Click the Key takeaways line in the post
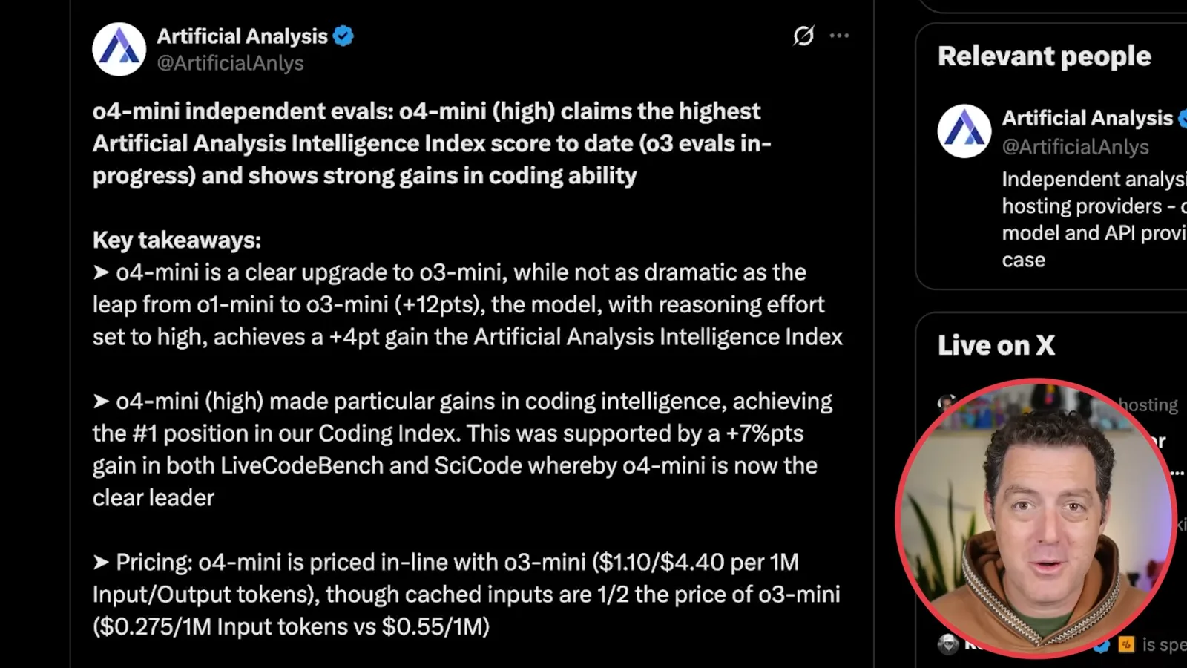This screenshot has height=668, width=1187. (x=177, y=240)
